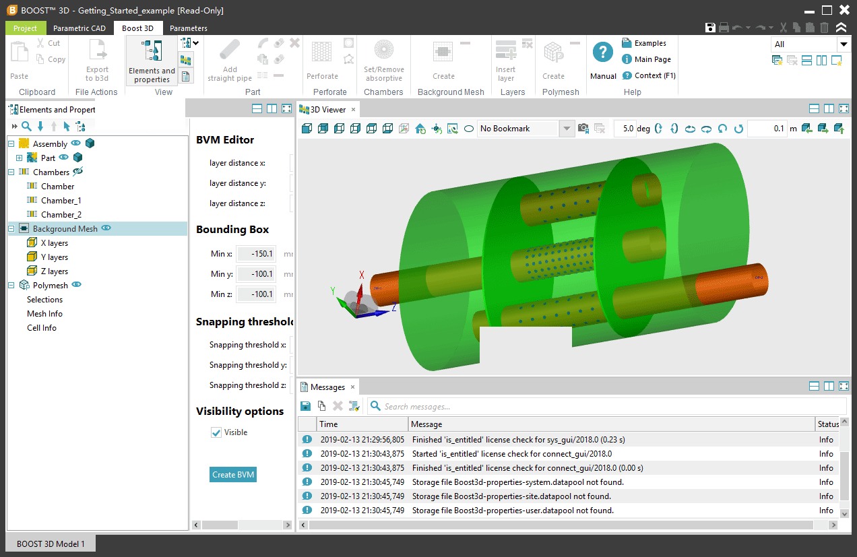857x557 pixels.
Task: Open the All filter dropdown
Action: [844, 44]
